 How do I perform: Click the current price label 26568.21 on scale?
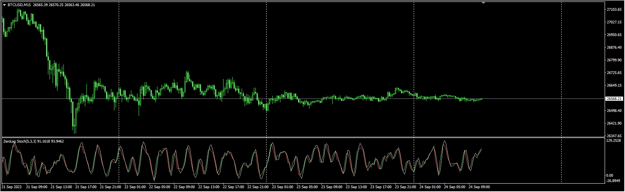(613, 99)
